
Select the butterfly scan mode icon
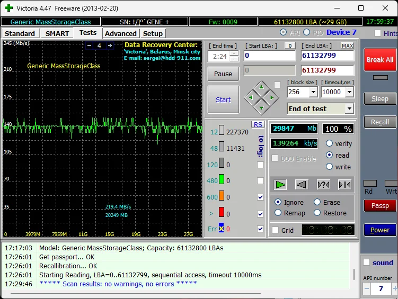344,185
